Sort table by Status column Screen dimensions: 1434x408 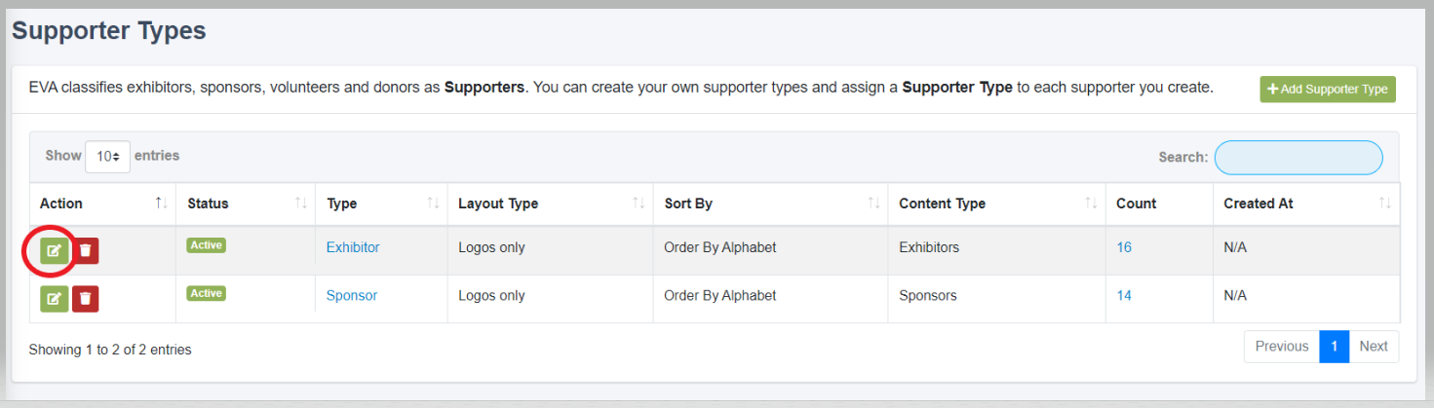301,204
